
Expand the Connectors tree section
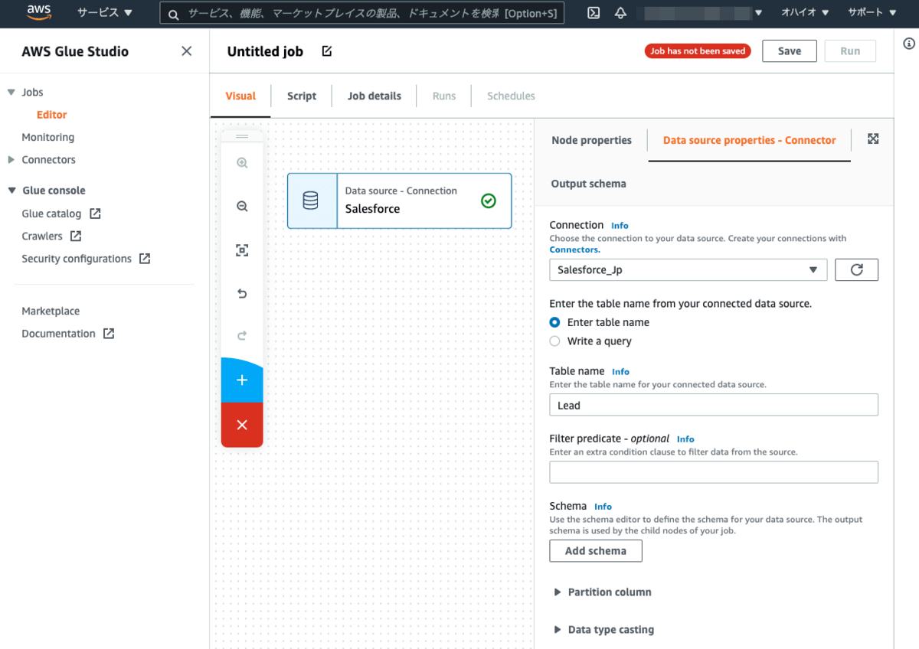11,160
